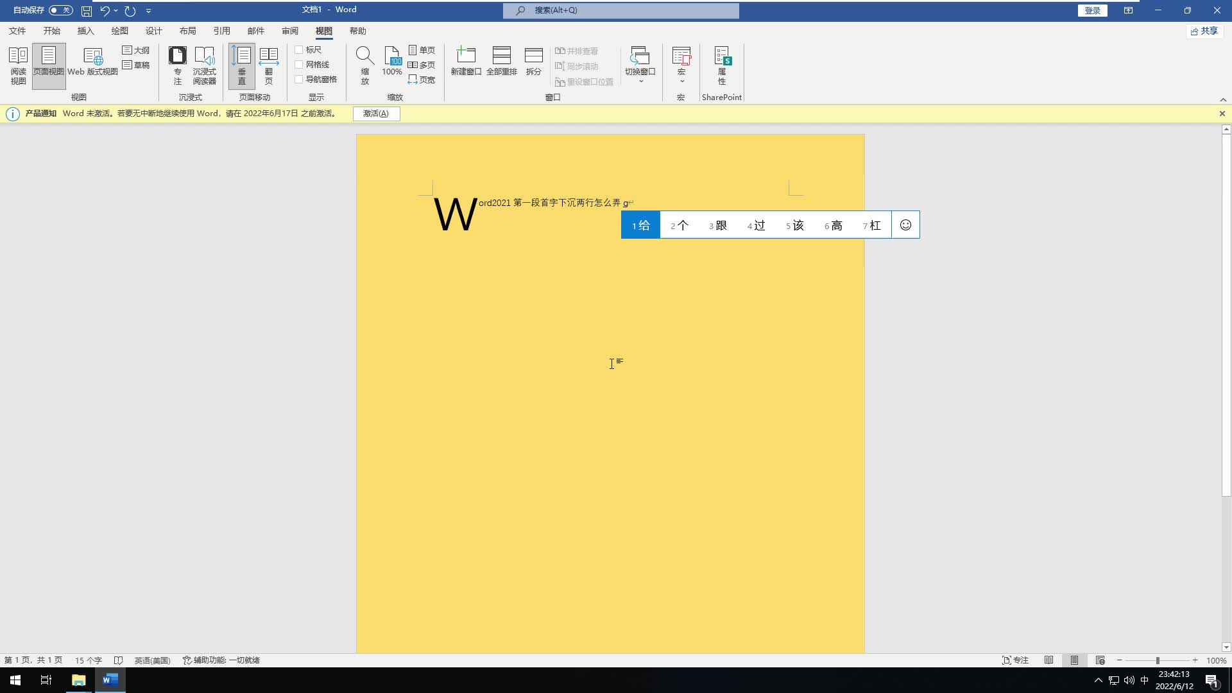Collapse the ribbon with the chevron
The width and height of the screenshot is (1232, 693).
1223,99
